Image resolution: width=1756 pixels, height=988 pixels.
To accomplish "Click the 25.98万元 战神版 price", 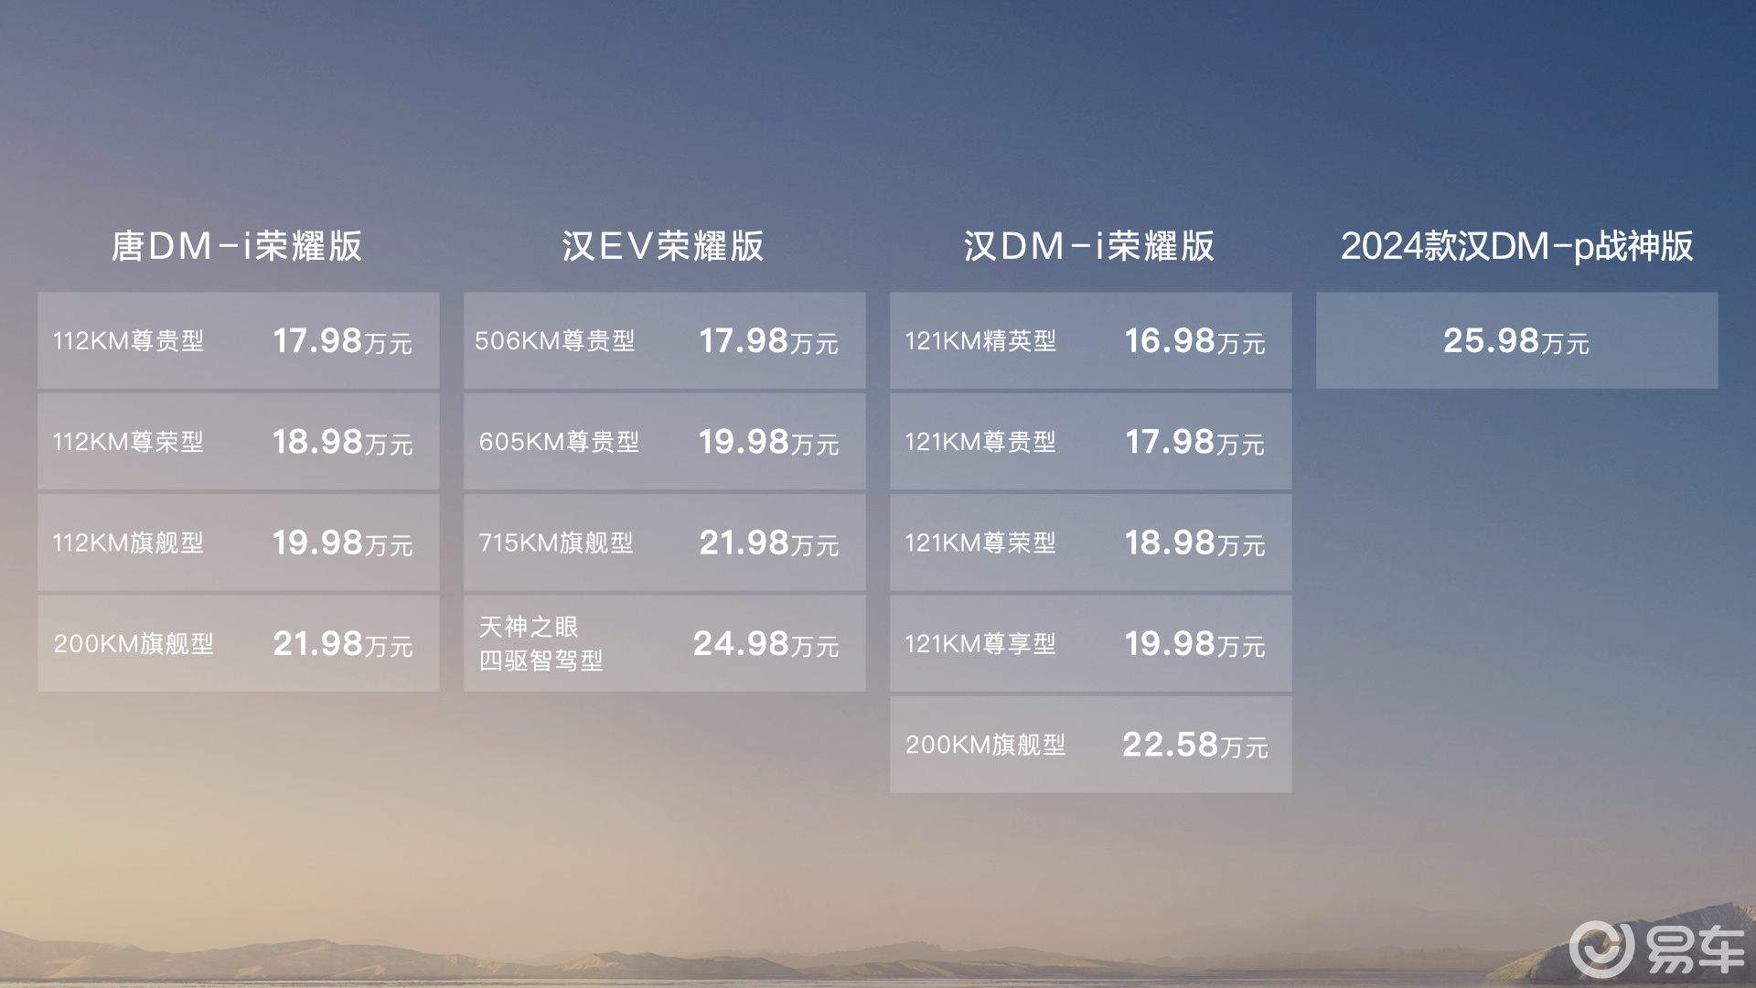I will pyautogui.click(x=1516, y=341).
